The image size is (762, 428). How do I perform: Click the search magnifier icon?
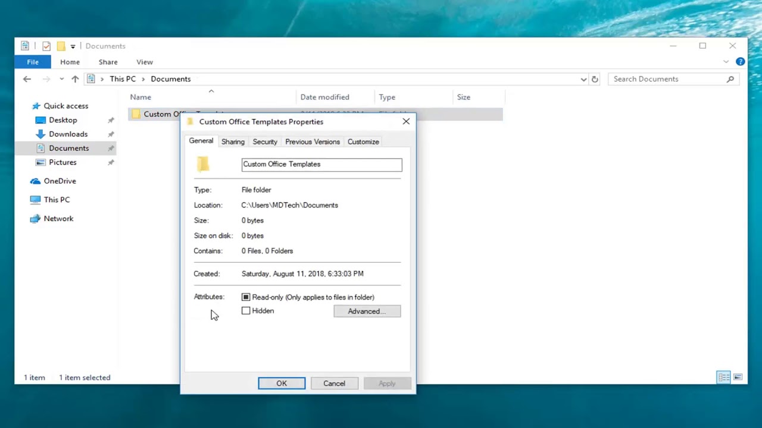(x=730, y=79)
